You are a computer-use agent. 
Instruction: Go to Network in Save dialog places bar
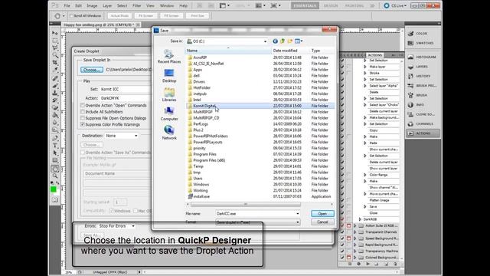[x=169, y=133]
